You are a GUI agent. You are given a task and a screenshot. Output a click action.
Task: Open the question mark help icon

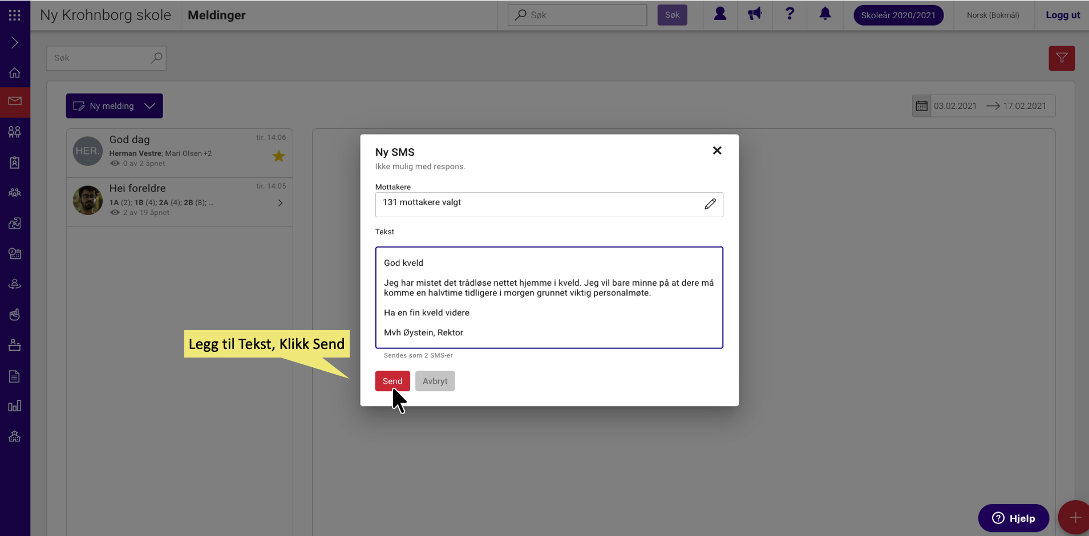pyautogui.click(x=790, y=14)
